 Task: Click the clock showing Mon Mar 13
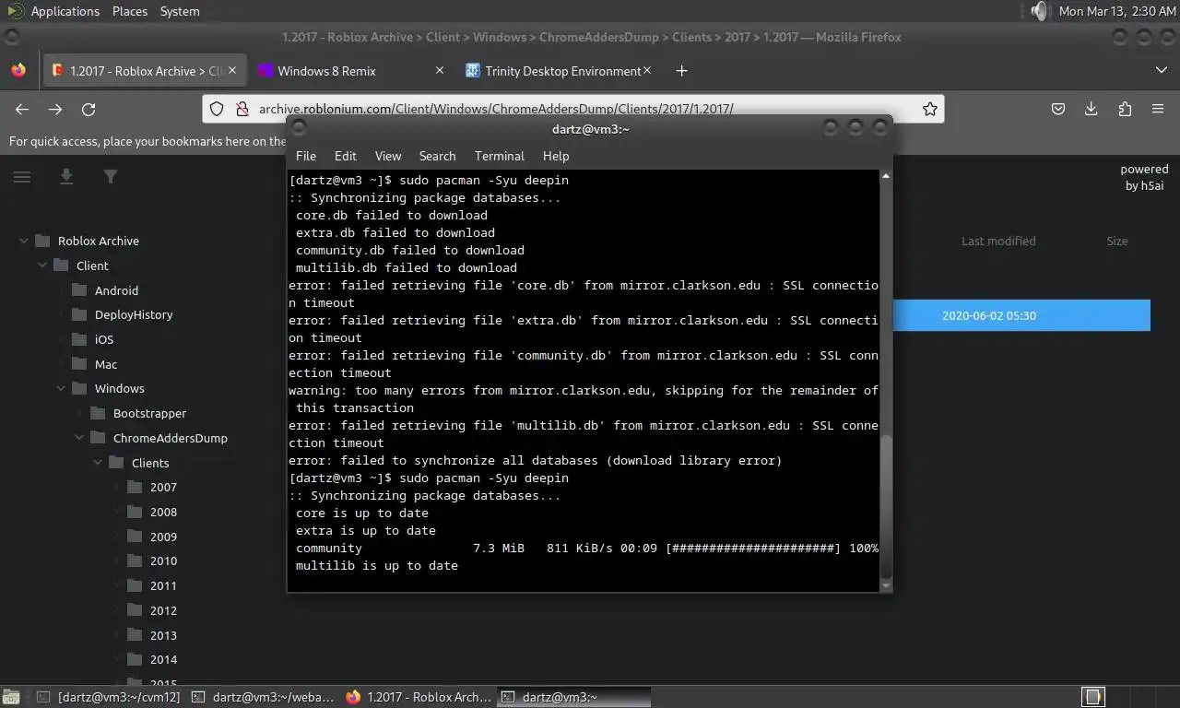(1117, 11)
